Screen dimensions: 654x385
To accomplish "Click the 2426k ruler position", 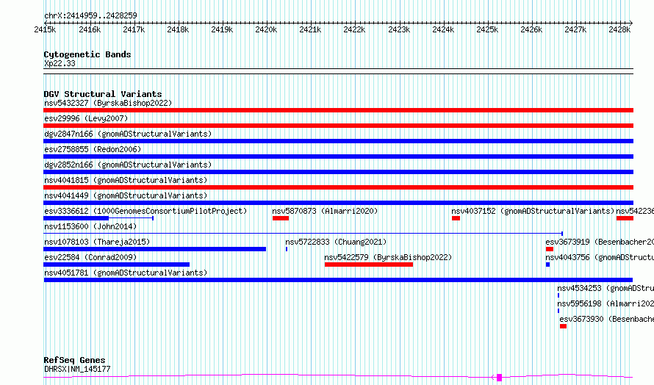I will point(531,29).
